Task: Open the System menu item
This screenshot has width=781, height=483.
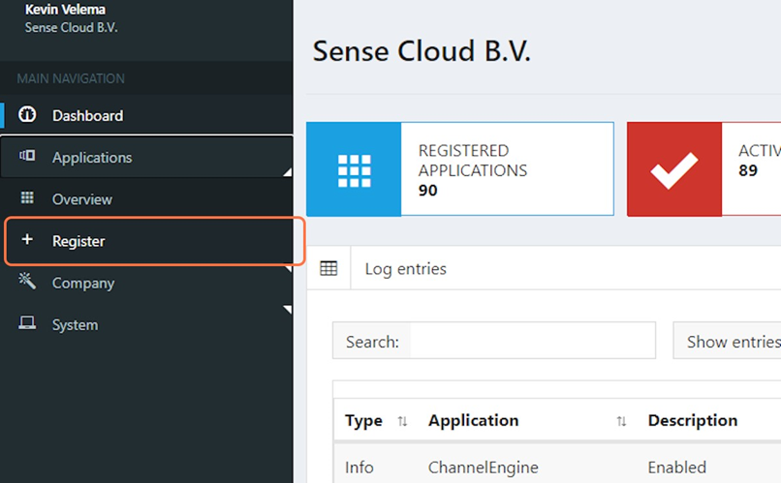Action: [146, 324]
